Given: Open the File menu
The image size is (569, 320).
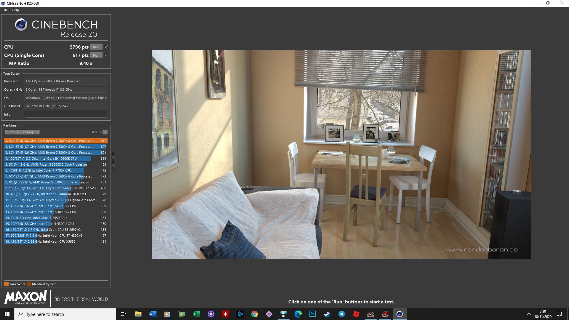Looking at the screenshot, I should click(5, 10).
